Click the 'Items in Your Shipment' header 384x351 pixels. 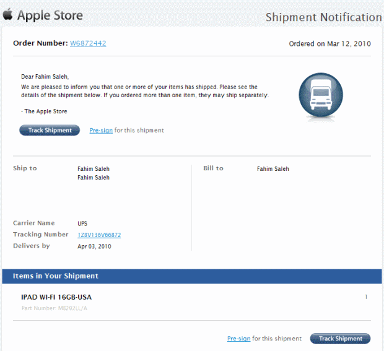[56, 276]
